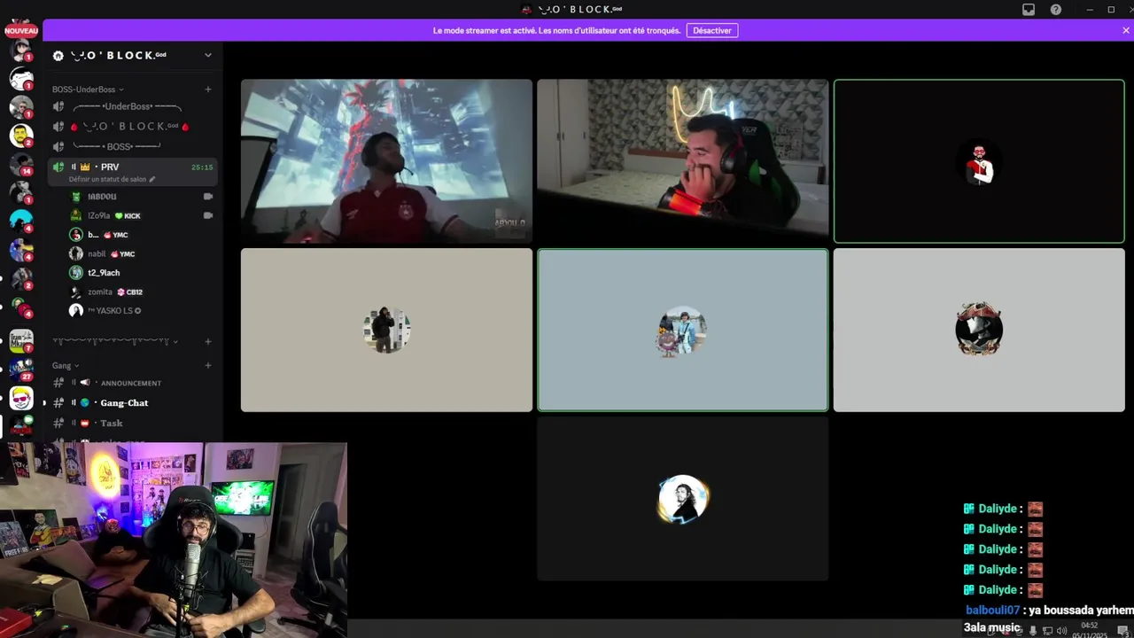The width and height of the screenshot is (1134, 638).
Task: Focus the gray tile with pirate-hat avatar
Action: (979, 330)
